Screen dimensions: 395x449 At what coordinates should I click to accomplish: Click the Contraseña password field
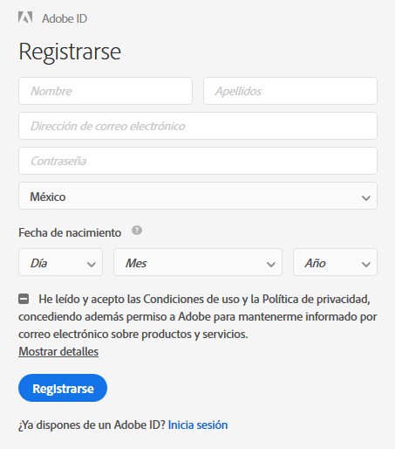[198, 161]
